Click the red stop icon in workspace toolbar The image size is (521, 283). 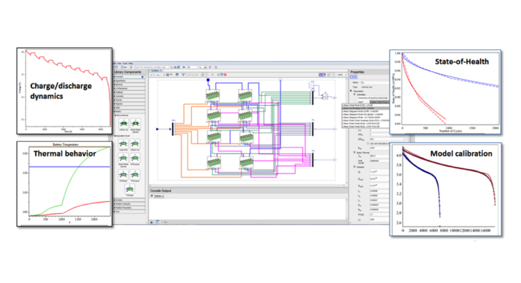226,75
